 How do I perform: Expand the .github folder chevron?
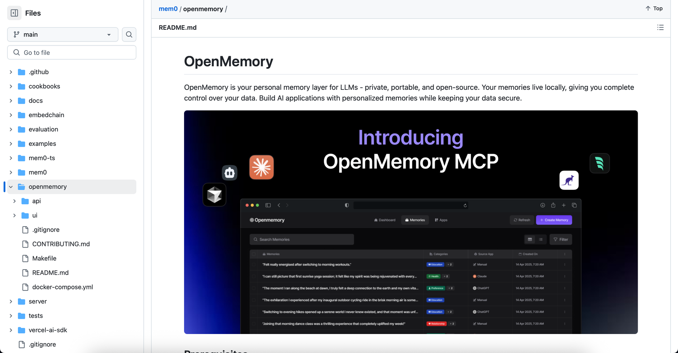point(11,72)
